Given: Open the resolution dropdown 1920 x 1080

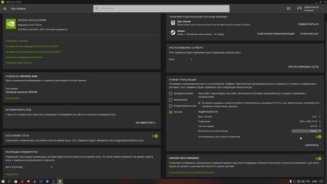Looking at the screenshot, I should coord(310,122).
